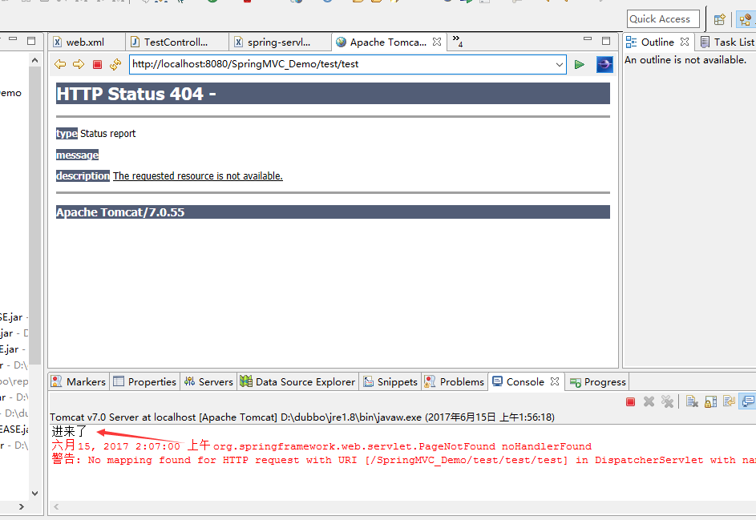Terminate the Tomcat server from console
The image size is (756, 520).
point(630,401)
